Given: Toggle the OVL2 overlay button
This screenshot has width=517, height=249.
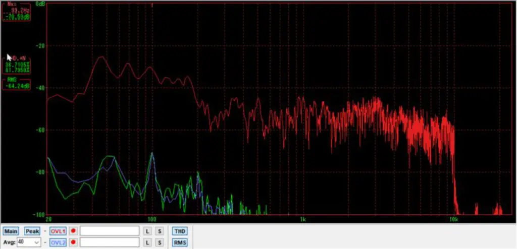Looking at the screenshot, I should (58, 243).
